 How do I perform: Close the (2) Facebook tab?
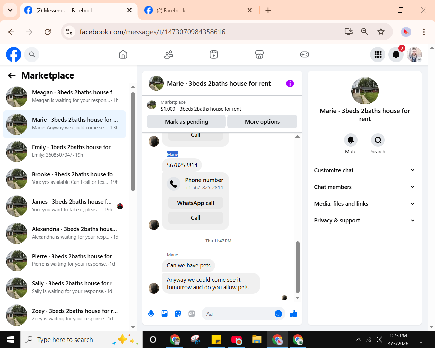(250, 10)
